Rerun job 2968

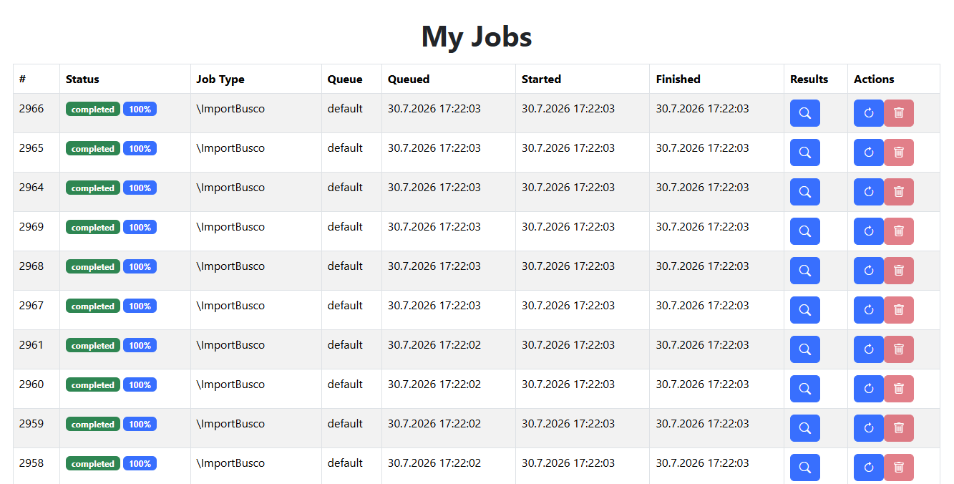click(x=869, y=271)
